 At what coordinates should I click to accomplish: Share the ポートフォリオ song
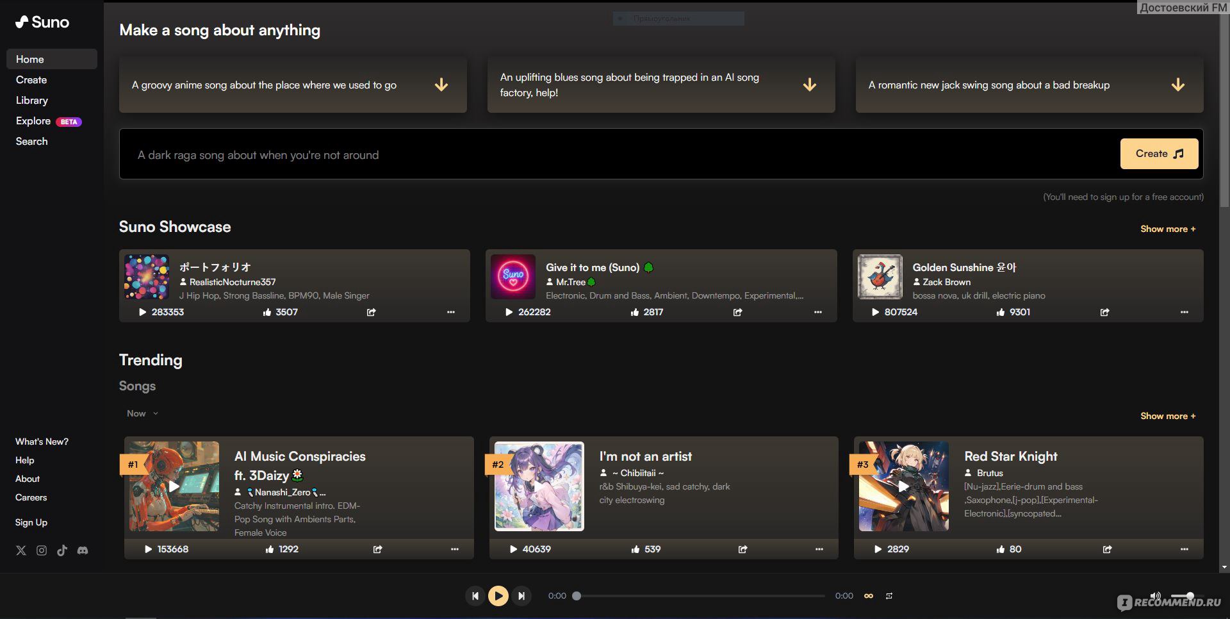(x=371, y=312)
